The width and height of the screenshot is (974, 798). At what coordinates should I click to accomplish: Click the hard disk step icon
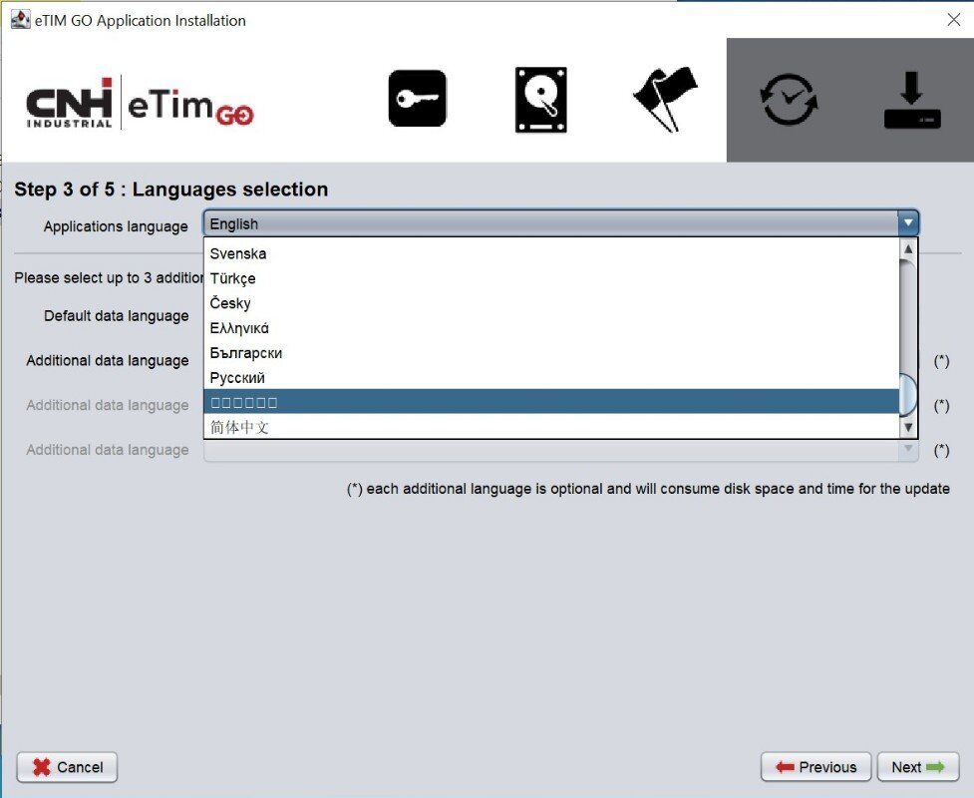[x=540, y=100]
